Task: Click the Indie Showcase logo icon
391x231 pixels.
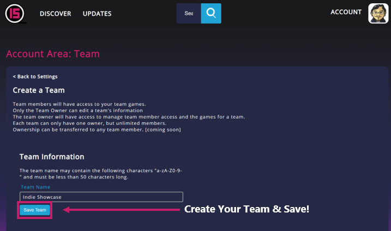Action: (15, 13)
